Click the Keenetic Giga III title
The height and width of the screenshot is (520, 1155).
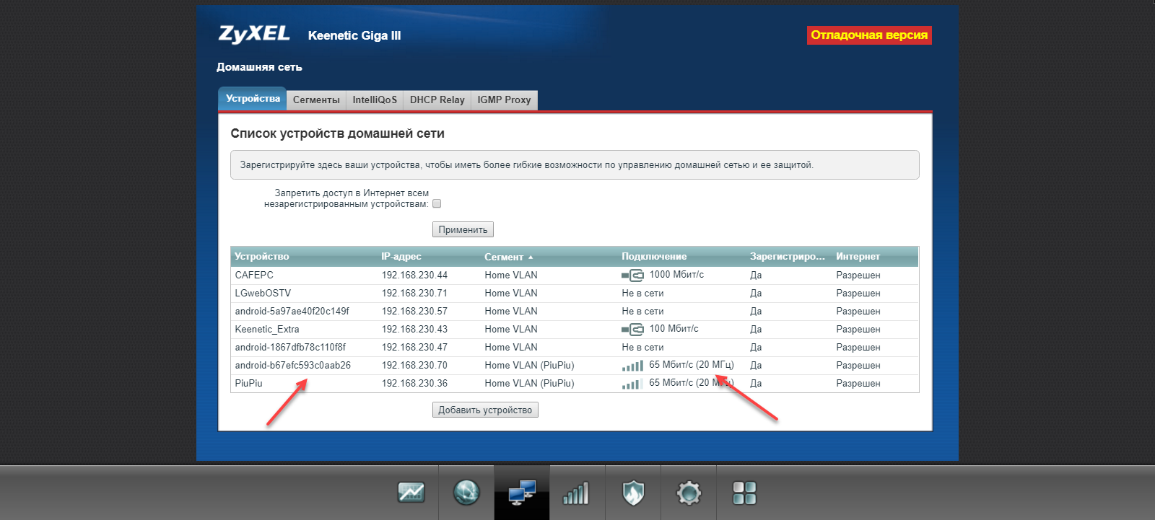354,35
